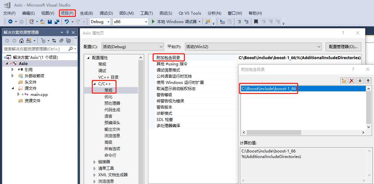Expand the 外部依赖项 node in Solution Explorer
374x184 pixels.
coord(13,76)
